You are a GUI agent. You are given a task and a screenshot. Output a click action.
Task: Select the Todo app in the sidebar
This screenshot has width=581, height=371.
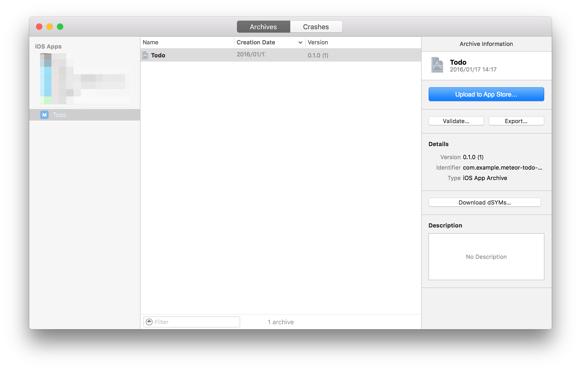[x=85, y=115]
